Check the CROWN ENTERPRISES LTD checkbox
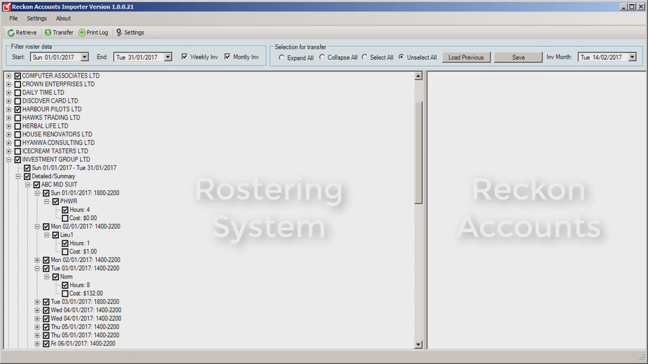The height and width of the screenshot is (364, 648). (x=18, y=84)
